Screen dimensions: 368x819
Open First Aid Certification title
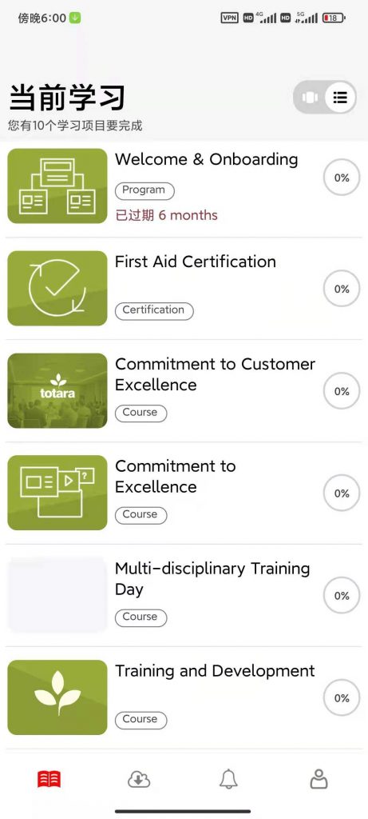196,262
